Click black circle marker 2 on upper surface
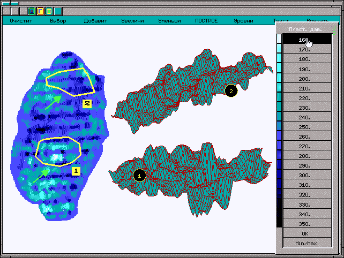Image resolution: width=344 pixels, height=258 pixels. [231, 91]
